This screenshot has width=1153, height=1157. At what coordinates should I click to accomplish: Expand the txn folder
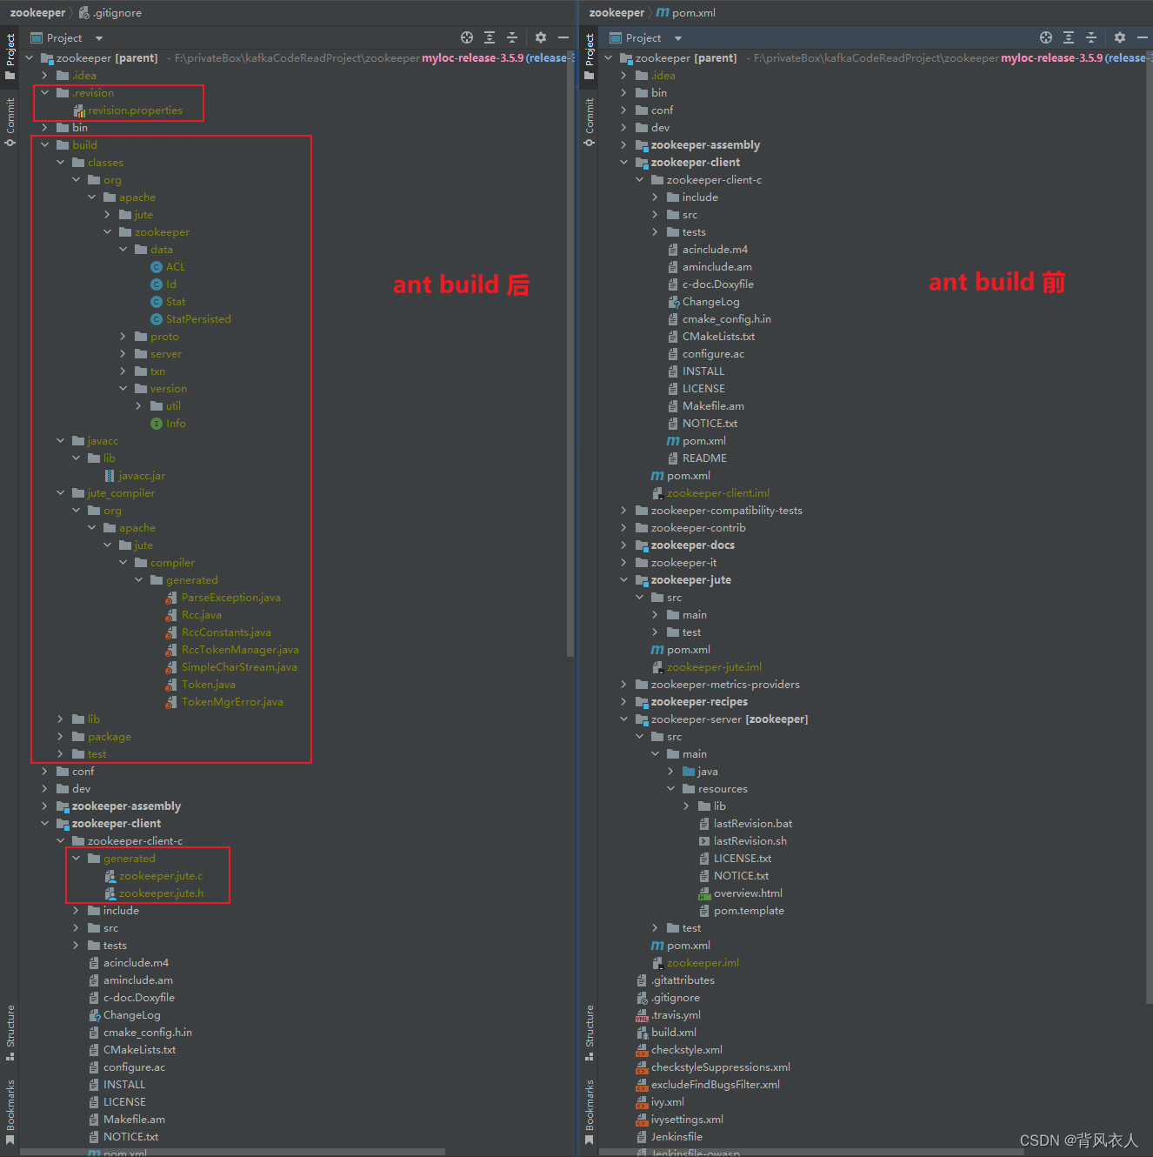(123, 371)
